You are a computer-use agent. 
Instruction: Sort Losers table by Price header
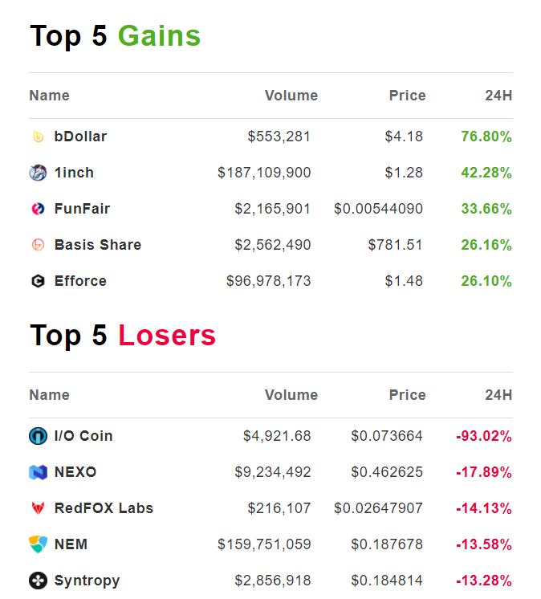pyautogui.click(x=408, y=395)
